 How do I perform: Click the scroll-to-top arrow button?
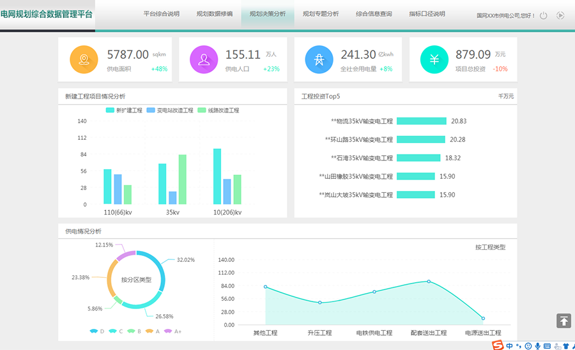tap(563, 321)
